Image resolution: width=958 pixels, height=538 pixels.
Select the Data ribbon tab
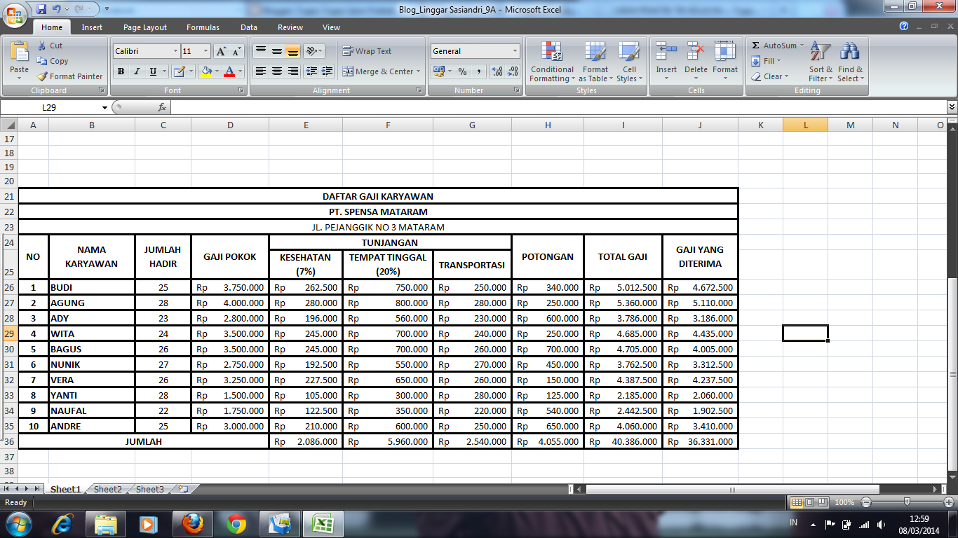249,27
